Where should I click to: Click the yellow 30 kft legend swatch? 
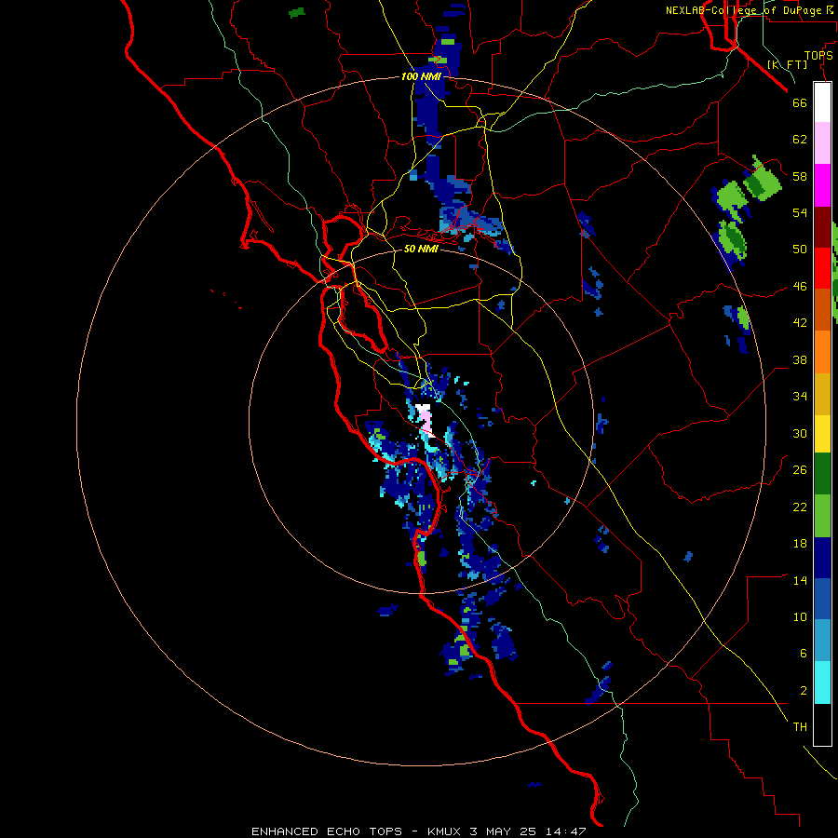point(822,434)
